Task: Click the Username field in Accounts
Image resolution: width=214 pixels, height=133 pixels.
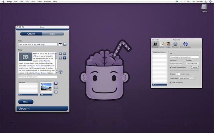Action: (176, 64)
